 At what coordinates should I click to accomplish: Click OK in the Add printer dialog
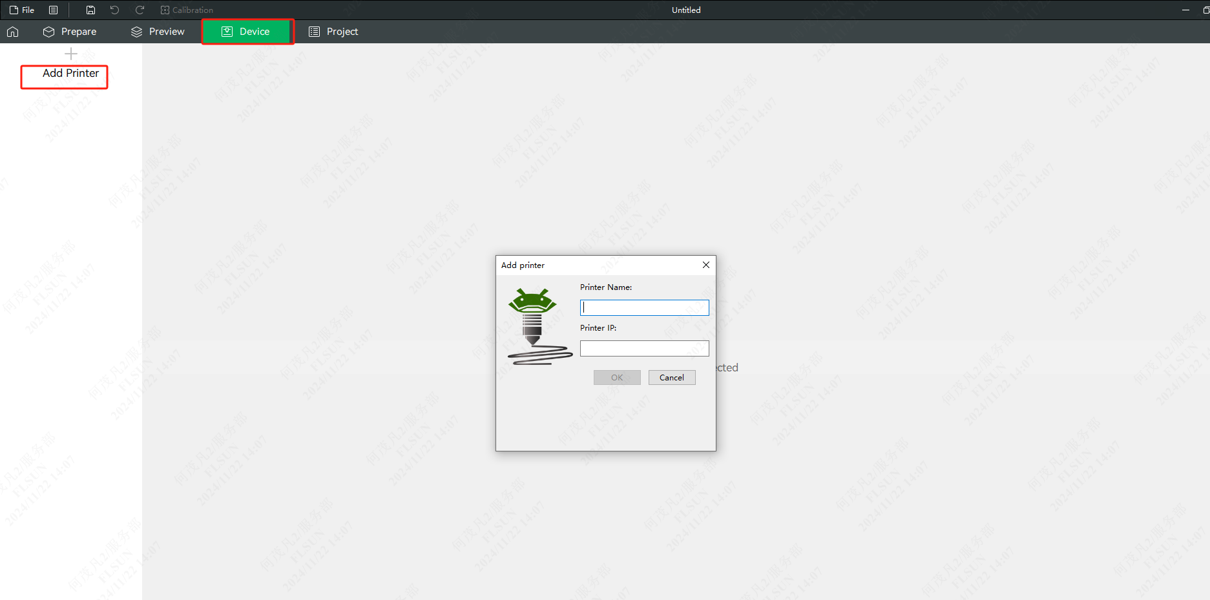click(x=617, y=377)
